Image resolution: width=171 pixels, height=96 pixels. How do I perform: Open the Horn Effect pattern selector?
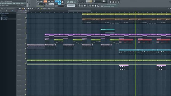[x=71, y=6]
